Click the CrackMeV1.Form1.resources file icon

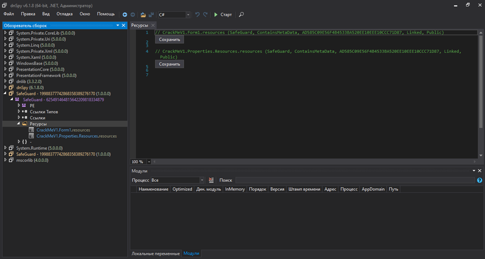pos(31,130)
